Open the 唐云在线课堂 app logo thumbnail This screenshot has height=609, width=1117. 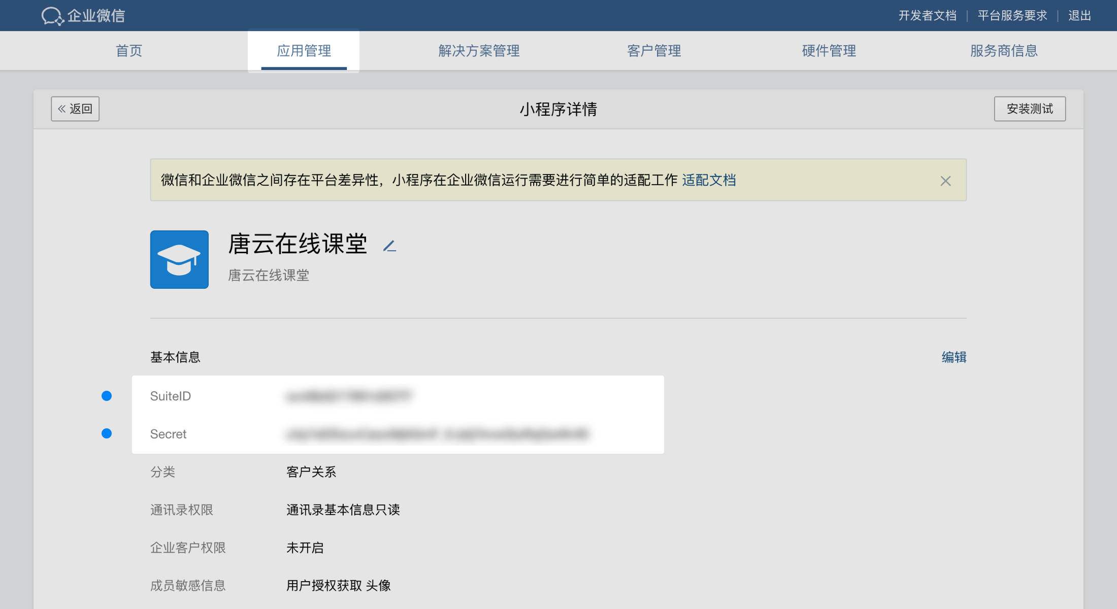tap(179, 259)
